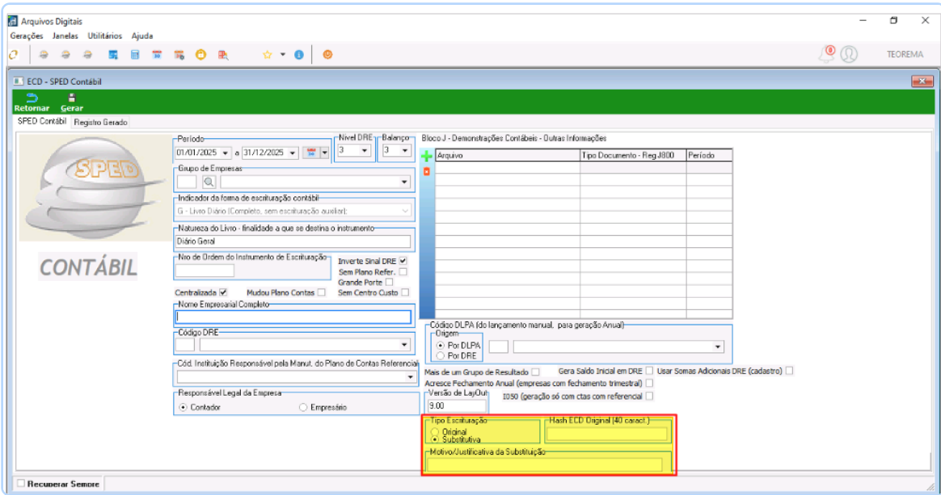Click the Retornar button

click(x=32, y=103)
